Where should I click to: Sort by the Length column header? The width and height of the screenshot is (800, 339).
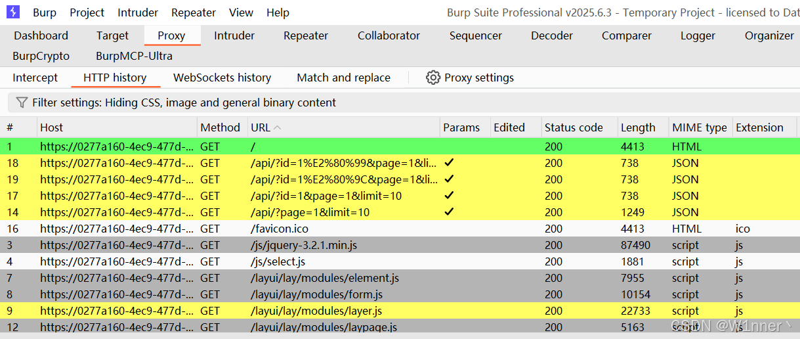(642, 127)
